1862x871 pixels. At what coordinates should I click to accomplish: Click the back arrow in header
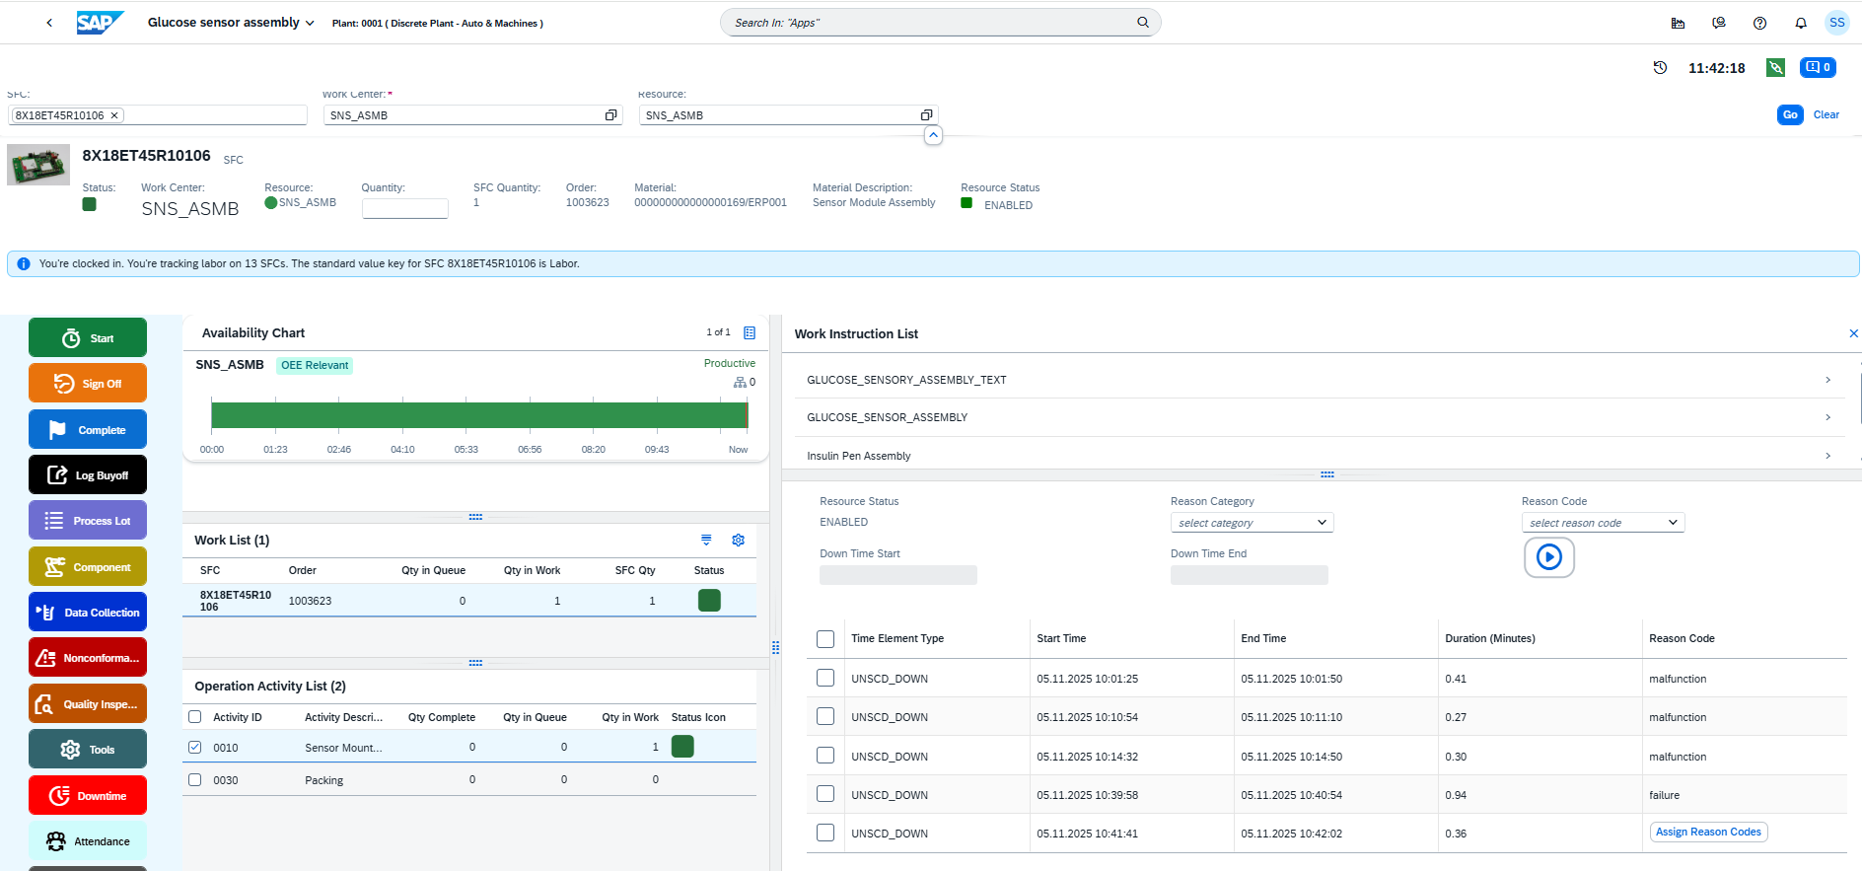point(49,23)
